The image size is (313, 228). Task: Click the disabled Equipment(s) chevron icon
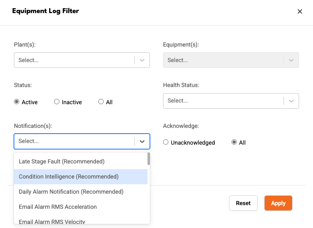coord(291,60)
